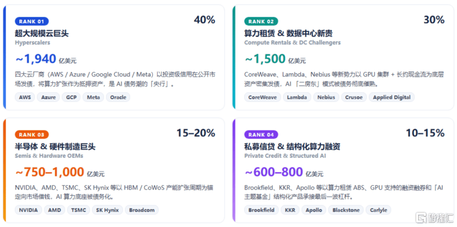Screen dimensions: 457x227
Task: Click the Semis & Hardware OEMs subtitle
Action: 49,156
